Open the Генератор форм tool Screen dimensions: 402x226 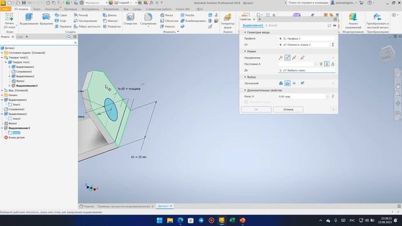click(x=227, y=21)
